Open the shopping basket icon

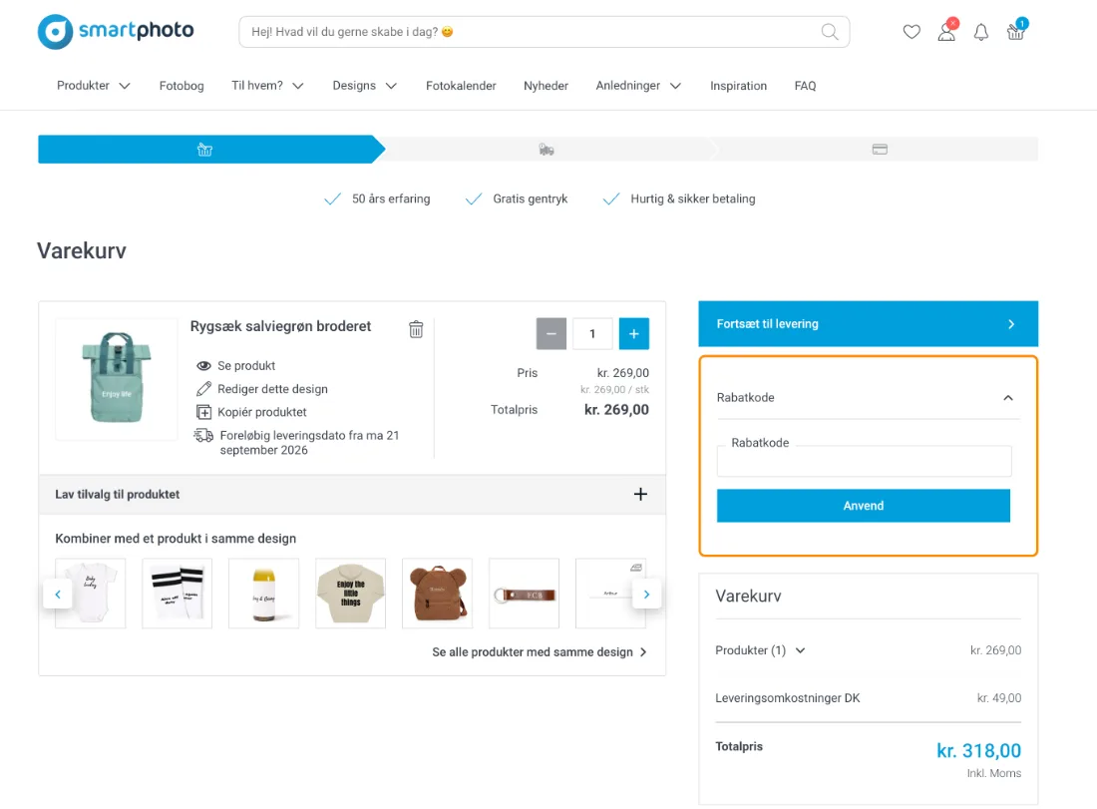pyautogui.click(x=1016, y=30)
